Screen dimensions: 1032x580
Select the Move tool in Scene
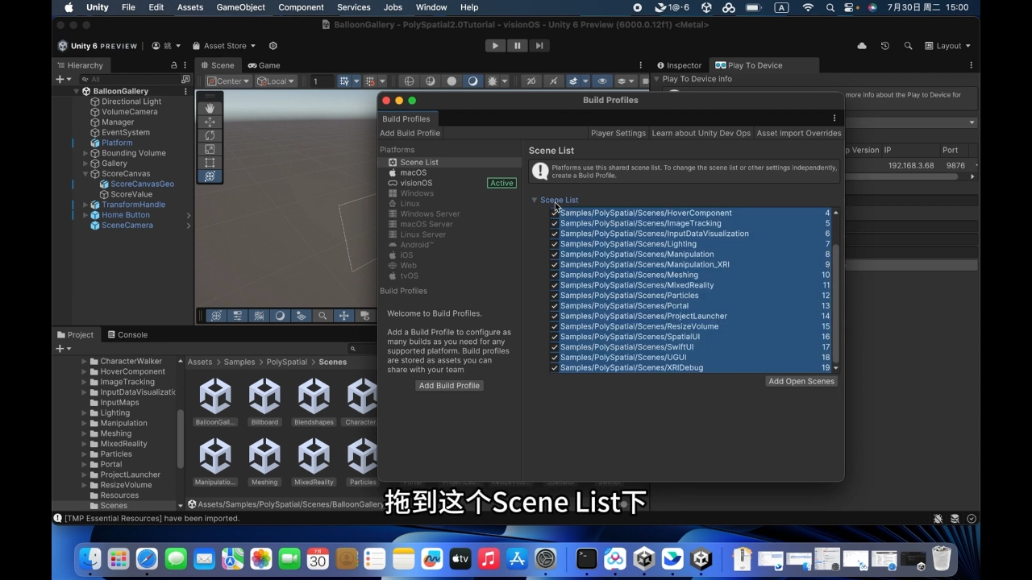210,122
